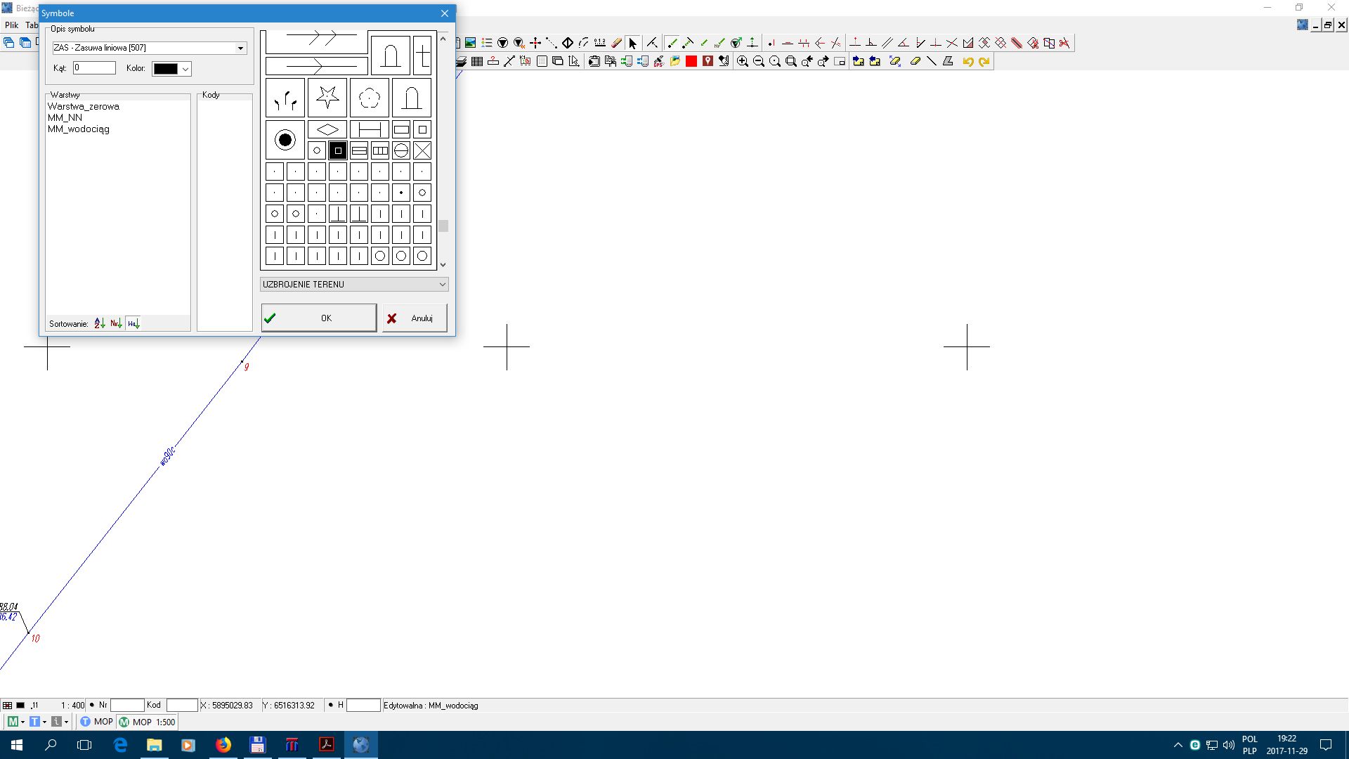The image size is (1349, 759).
Task: Click the raster image picture icon
Action: click(x=471, y=43)
